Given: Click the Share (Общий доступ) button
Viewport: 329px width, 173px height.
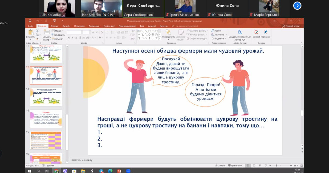Looking at the screenshot, I should tap(291, 26).
